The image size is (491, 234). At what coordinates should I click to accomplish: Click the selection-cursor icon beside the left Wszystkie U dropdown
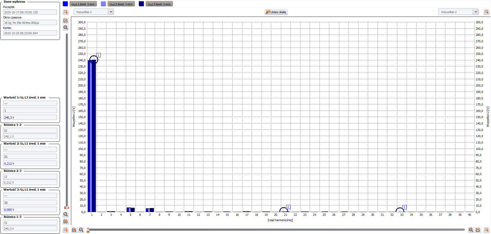click(66, 12)
